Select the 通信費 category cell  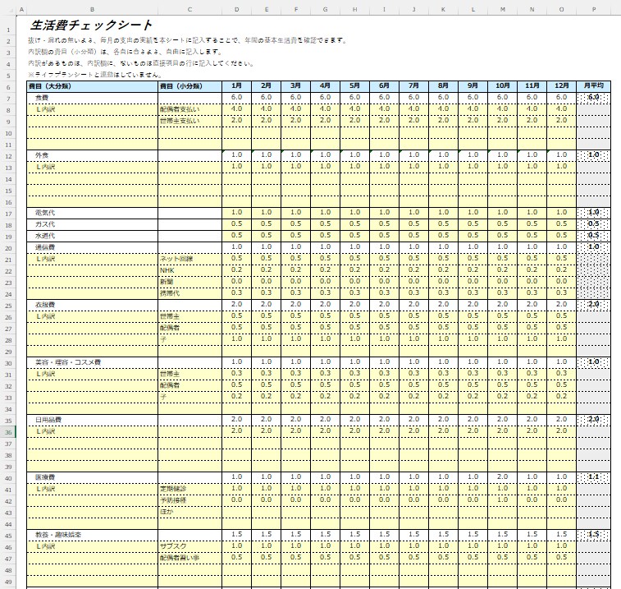(x=92, y=247)
